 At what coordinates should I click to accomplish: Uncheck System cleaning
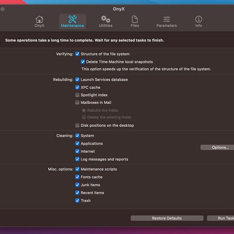[77, 136]
